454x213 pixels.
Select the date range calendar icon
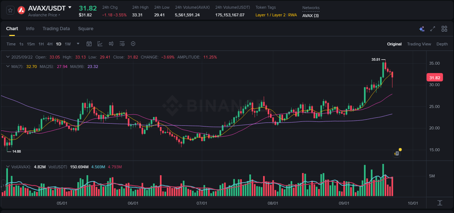[x=89, y=44]
